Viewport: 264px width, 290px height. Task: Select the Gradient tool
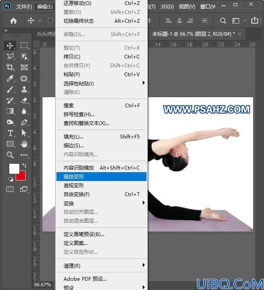coord(10,111)
